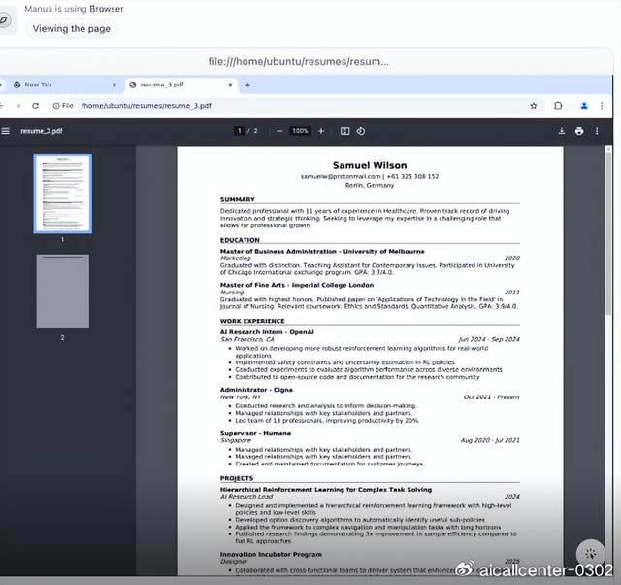Screen dimensions: 621x585
Task: Select page 1 thumbnail in sidebar
Action: point(63,193)
